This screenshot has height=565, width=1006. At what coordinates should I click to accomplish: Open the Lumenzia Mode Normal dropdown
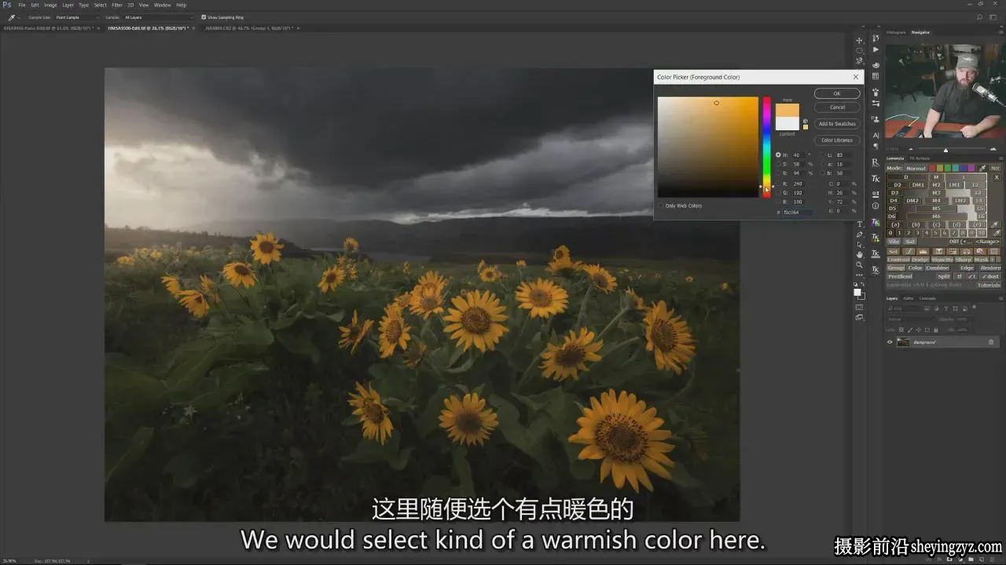916,168
